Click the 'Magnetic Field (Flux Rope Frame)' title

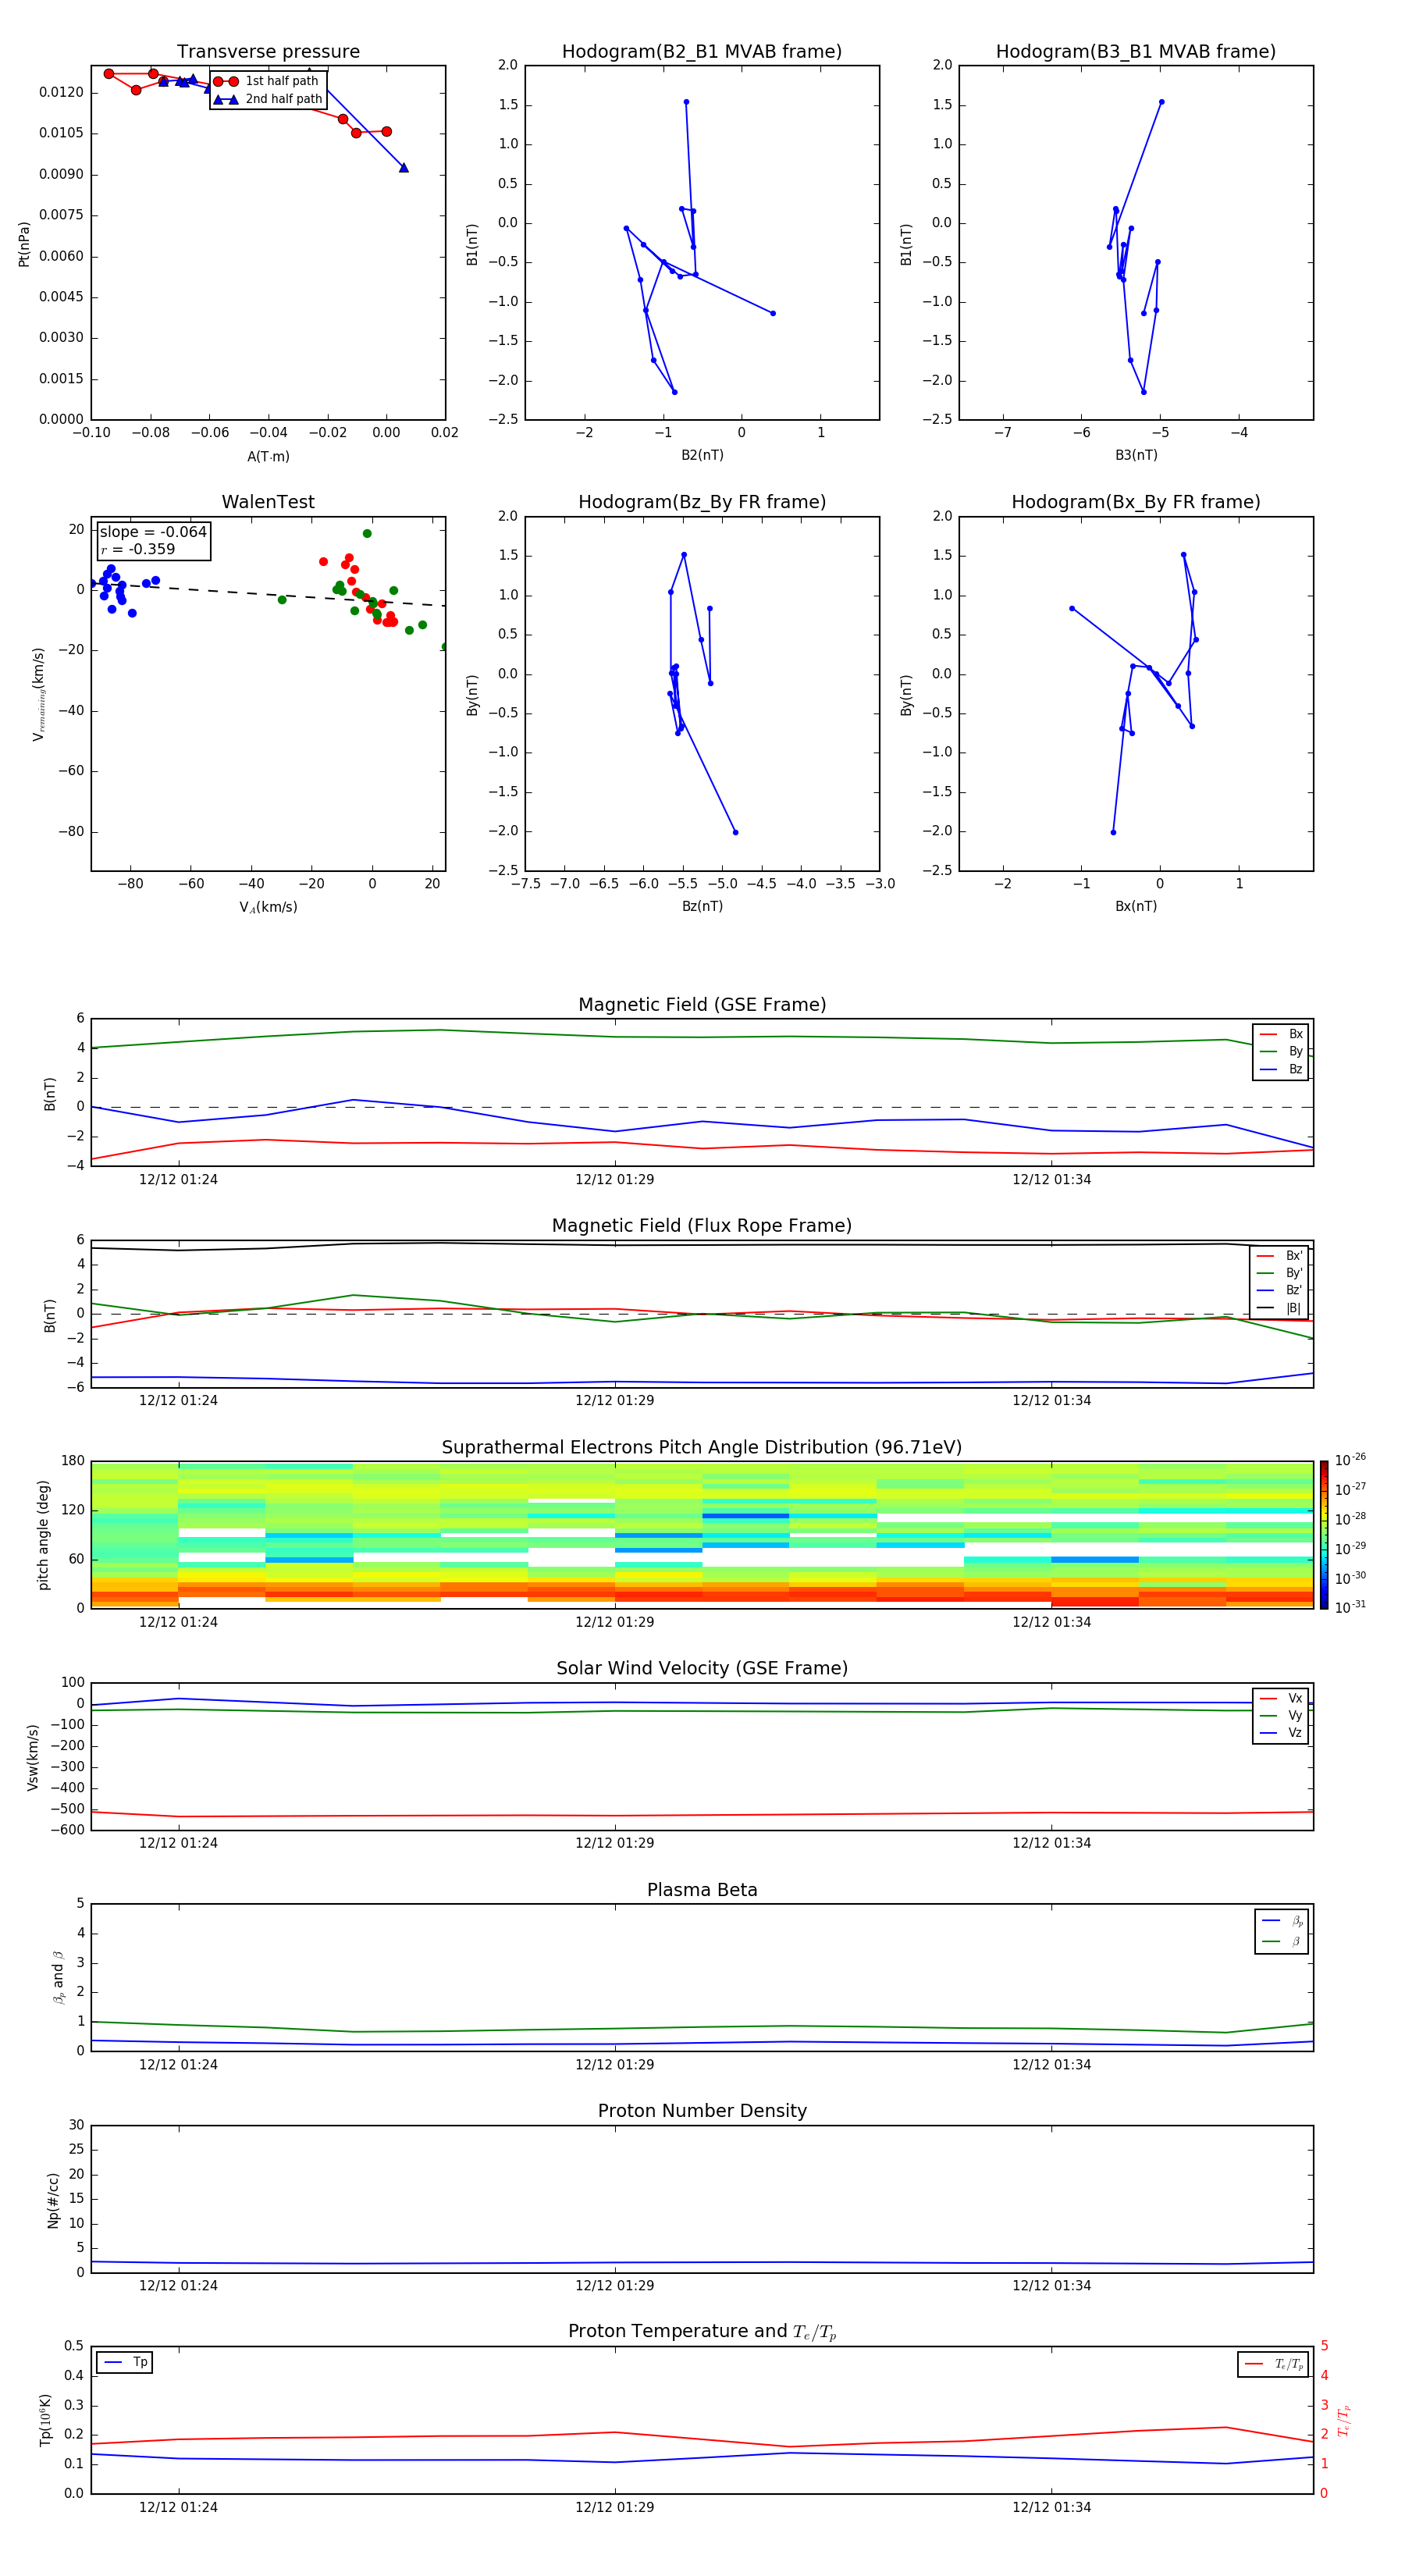(x=702, y=1225)
